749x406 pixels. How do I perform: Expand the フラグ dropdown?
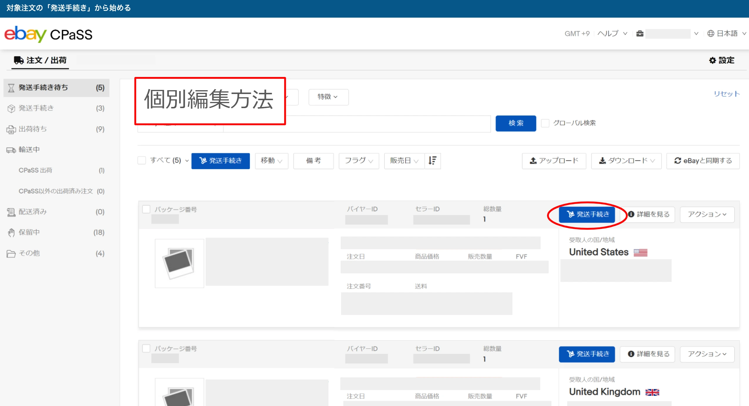tap(359, 161)
